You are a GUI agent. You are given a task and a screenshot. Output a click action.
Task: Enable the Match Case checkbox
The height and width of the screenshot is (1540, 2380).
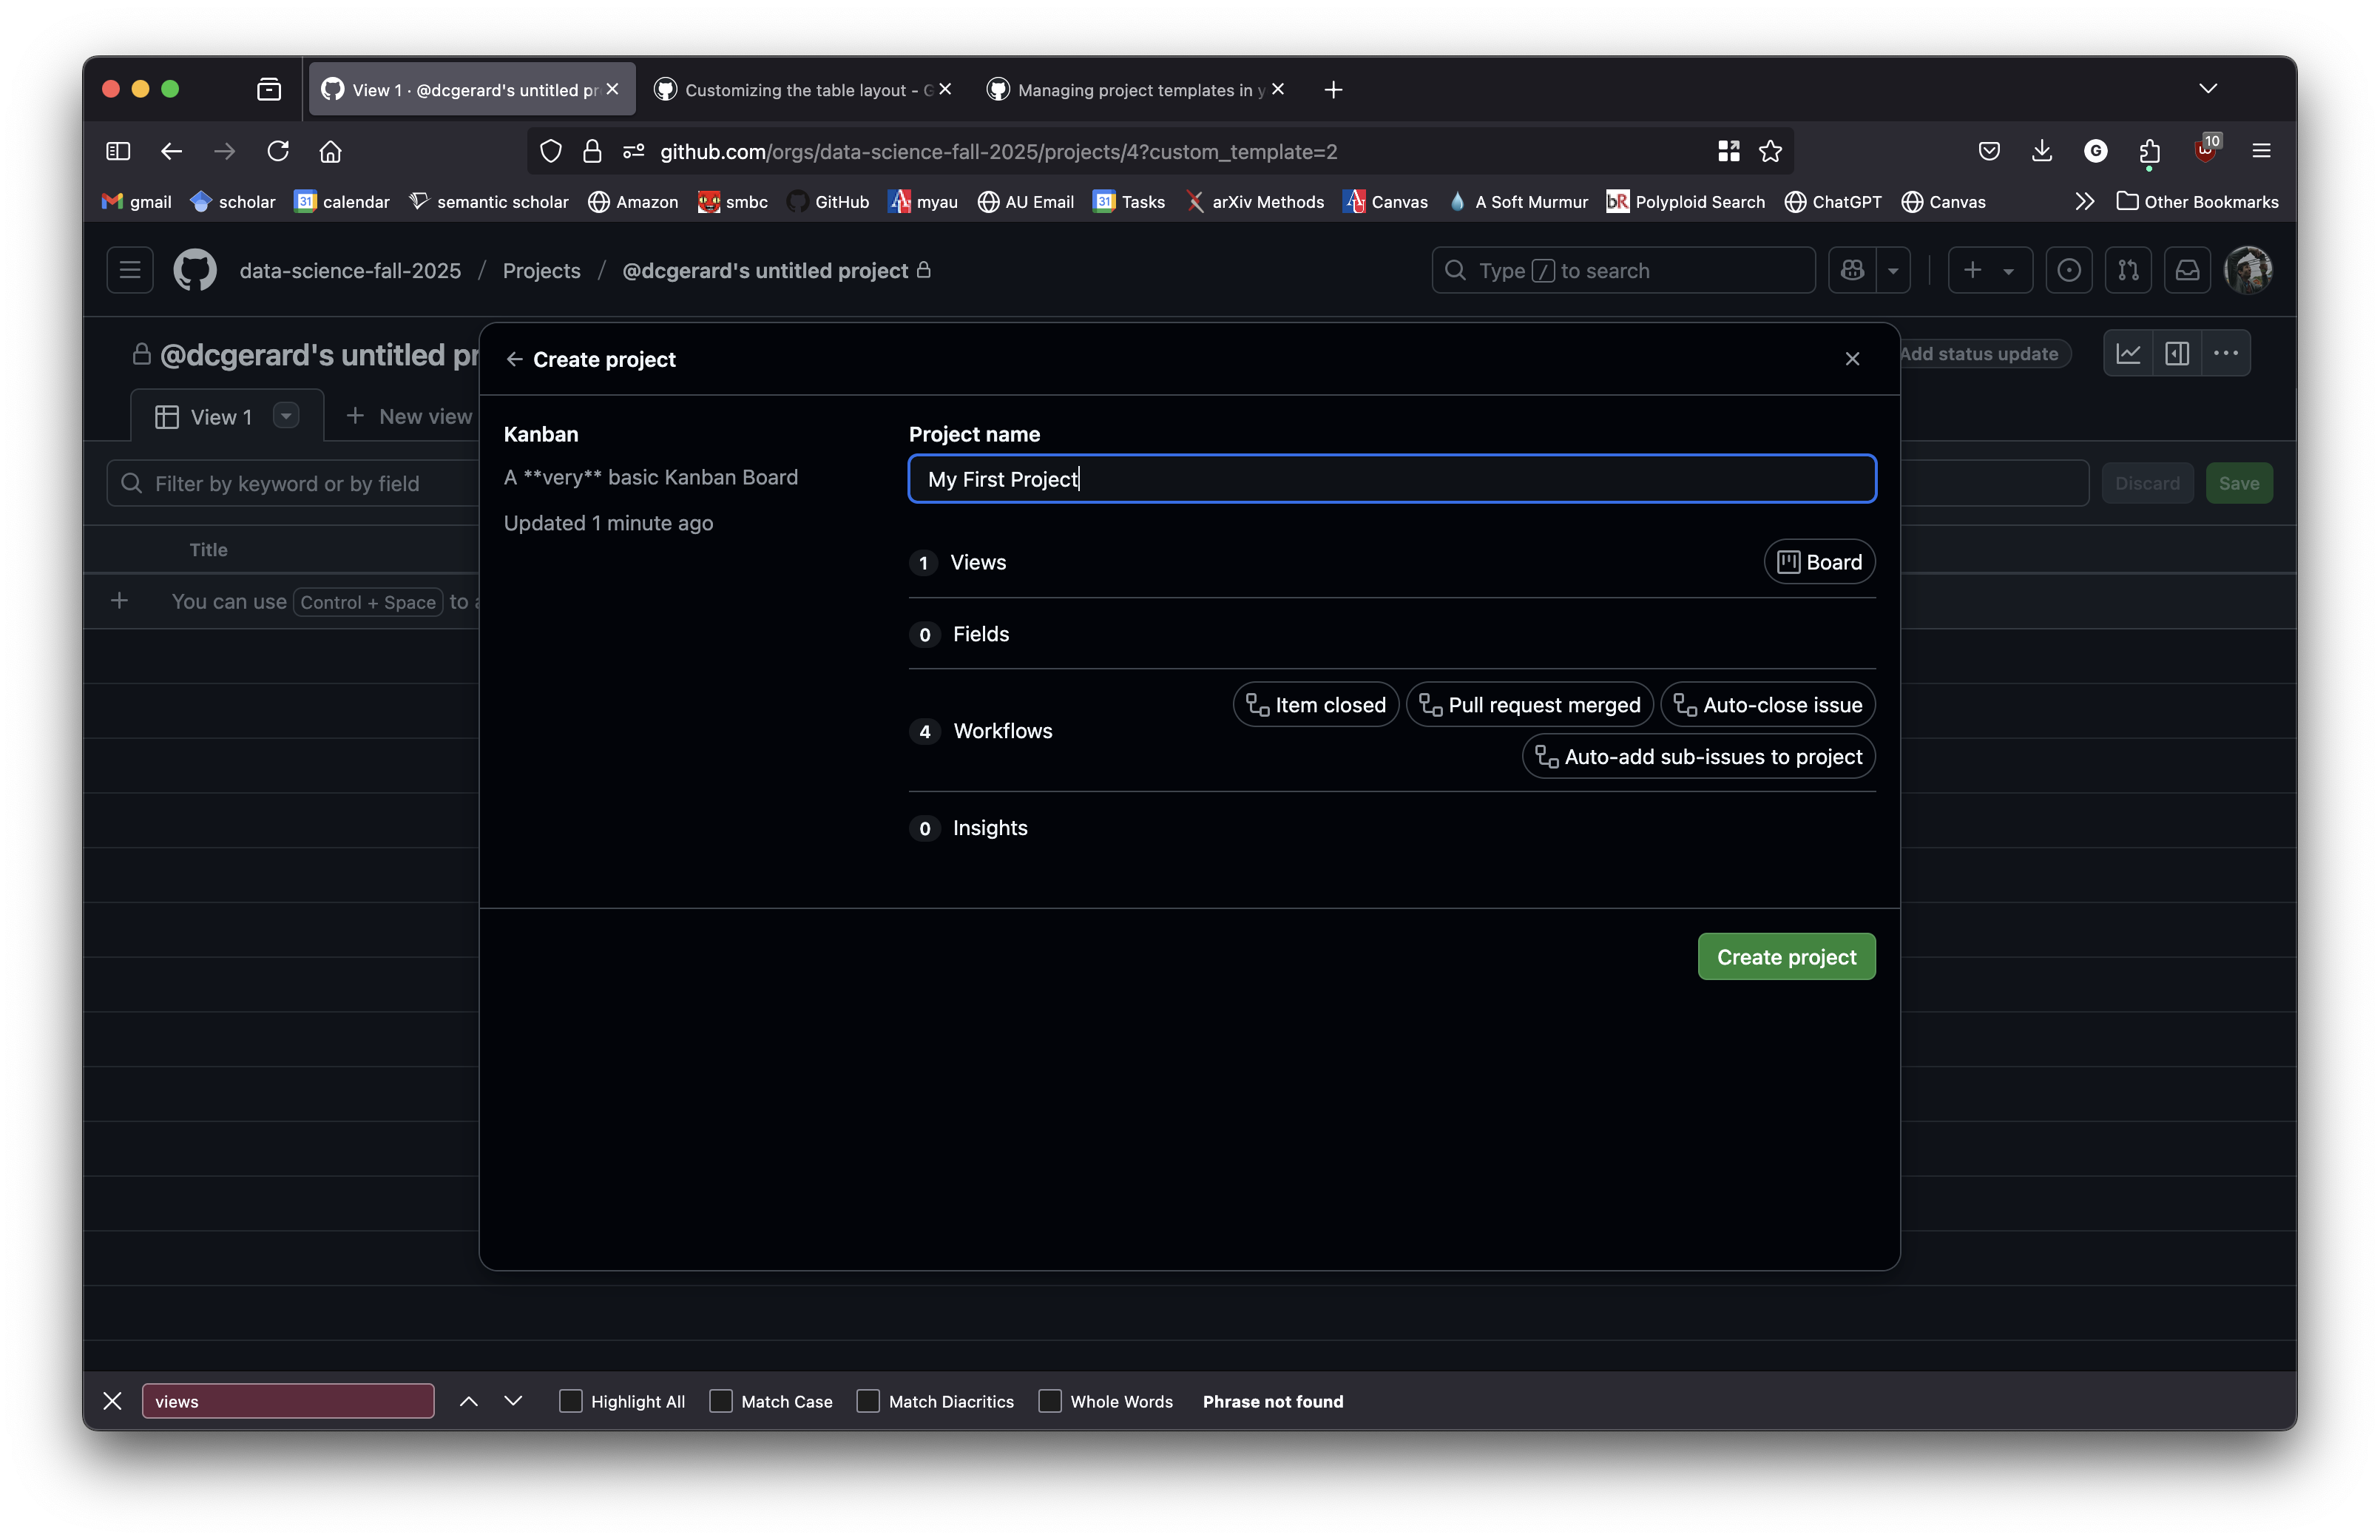click(x=720, y=1401)
